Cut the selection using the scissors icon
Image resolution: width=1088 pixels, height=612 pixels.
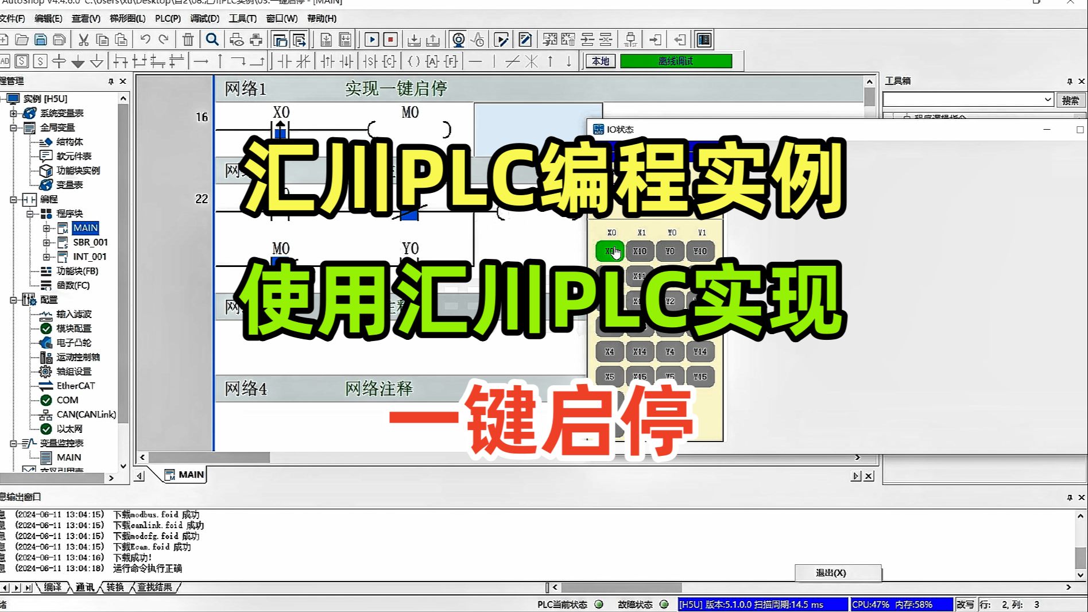click(x=84, y=40)
